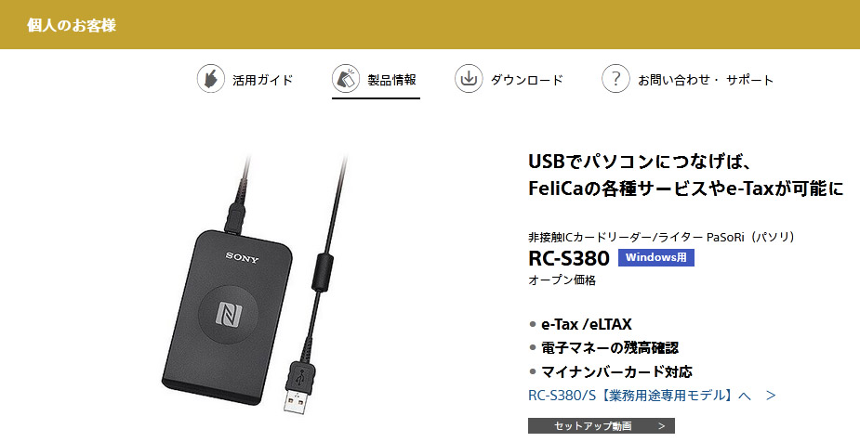Go to ダウンロード section label
This screenshot has height=442, width=860.
coord(526,80)
